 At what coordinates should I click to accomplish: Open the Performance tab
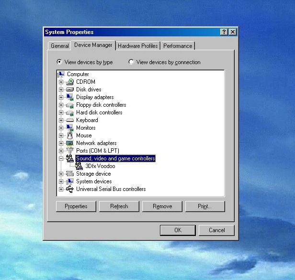pyautogui.click(x=178, y=46)
